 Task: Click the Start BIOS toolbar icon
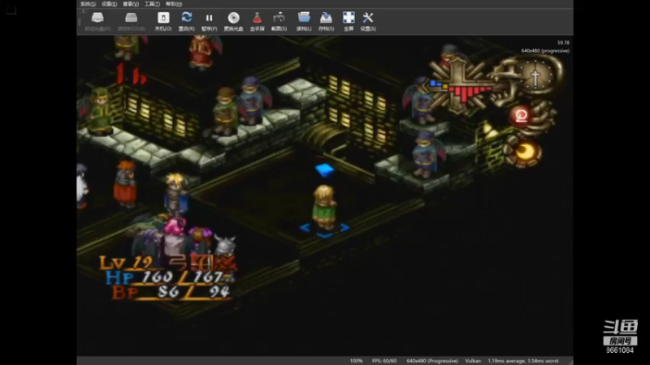(x=131, y=22)
